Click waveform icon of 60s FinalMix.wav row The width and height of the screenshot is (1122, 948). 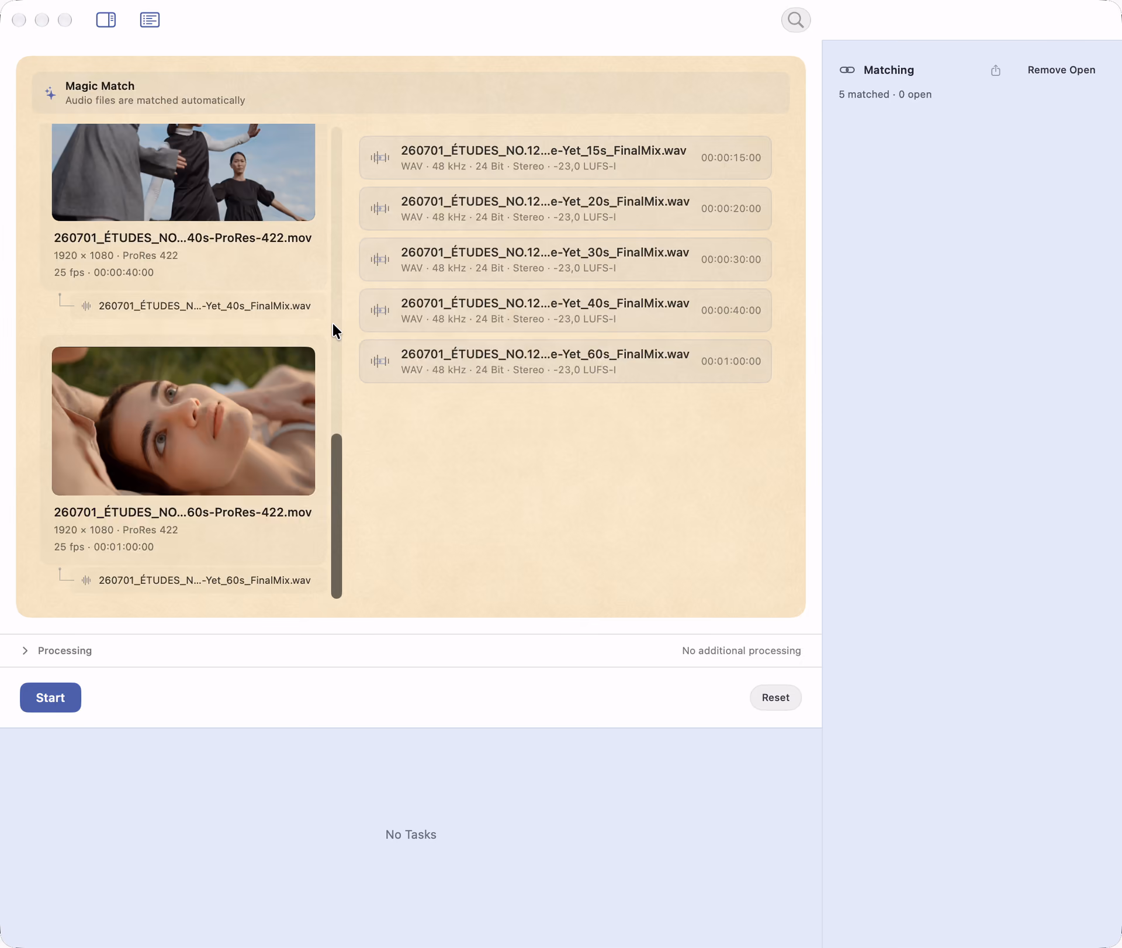[380, 361]
